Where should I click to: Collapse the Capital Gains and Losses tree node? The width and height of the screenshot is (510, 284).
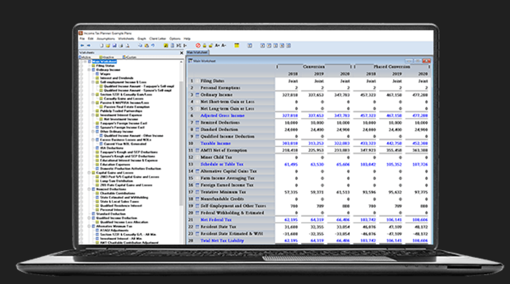coord(90,173)
